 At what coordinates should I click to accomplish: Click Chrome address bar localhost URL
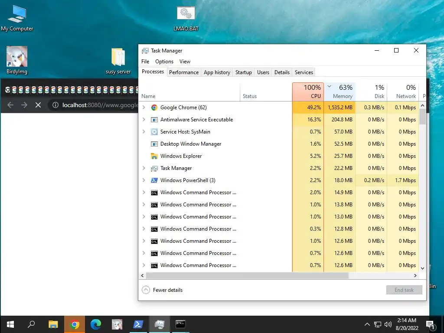click(x=100, y=105)
